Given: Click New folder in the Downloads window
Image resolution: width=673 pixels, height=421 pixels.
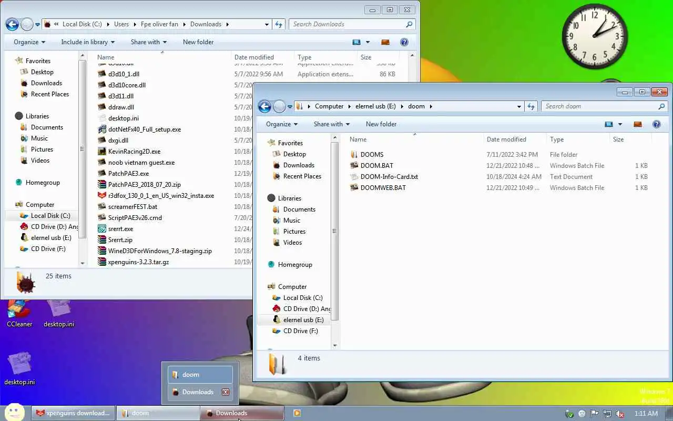Looking at the screenshot, I should (x=198, y=42).
